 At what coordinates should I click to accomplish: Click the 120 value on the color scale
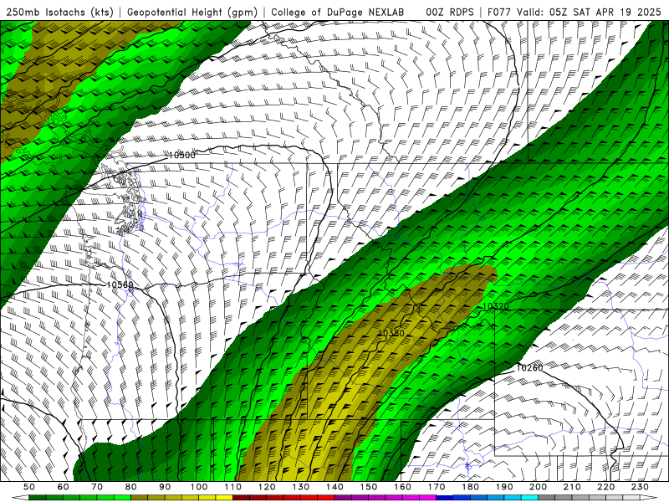pos(267,487)
